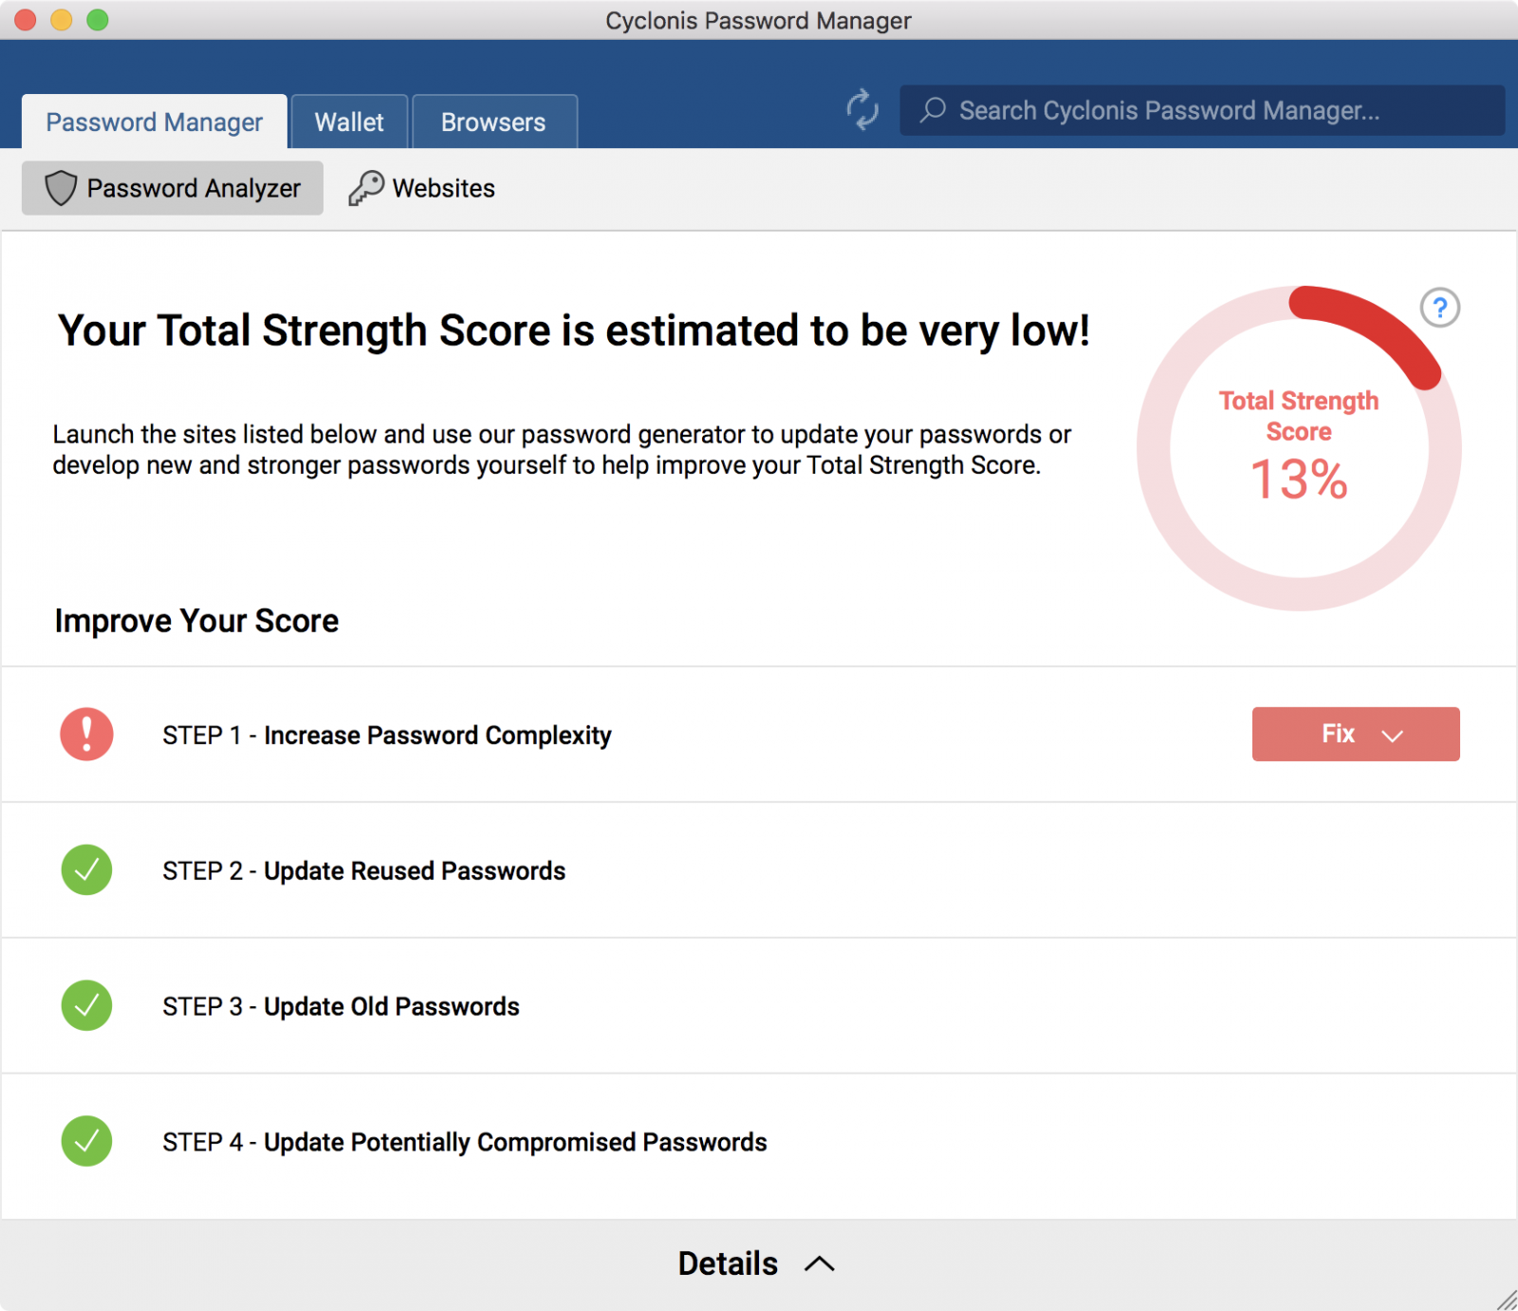The height and width of the screenshot is (1311, 1518).
Task: Click the green checkmark beside Step 4
Action: tap(86, 1141)
